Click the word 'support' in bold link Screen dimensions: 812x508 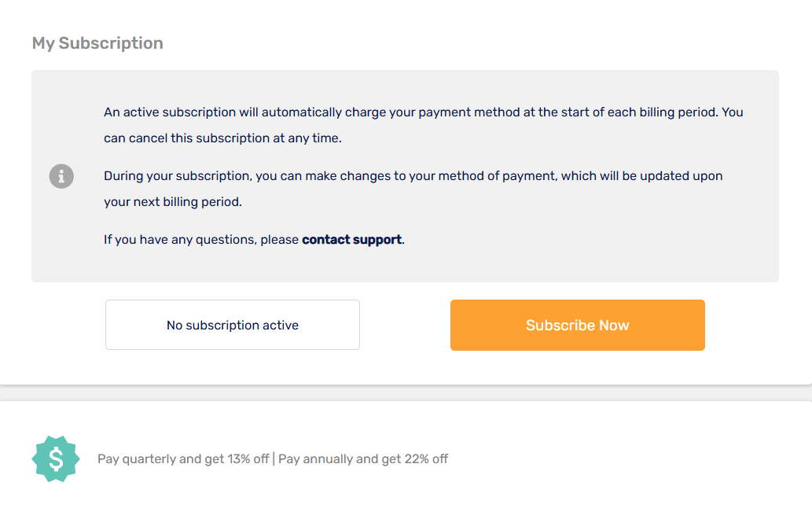[x=377, y=240]
